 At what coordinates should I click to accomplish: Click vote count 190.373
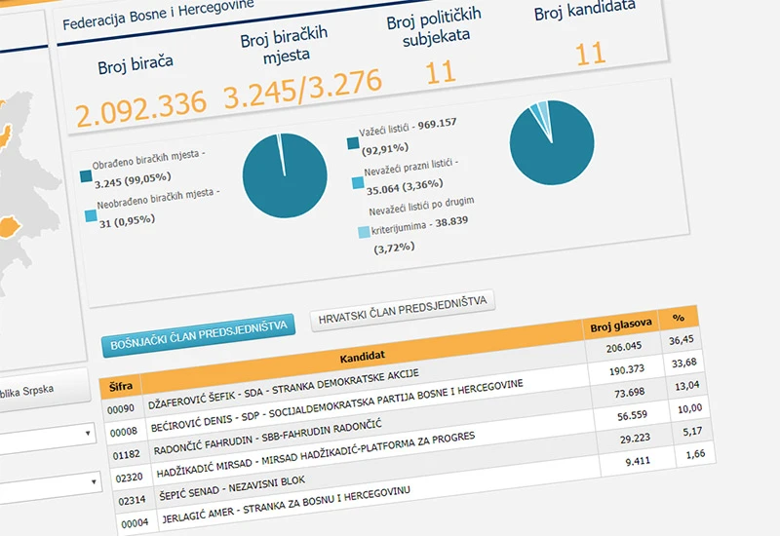coord(627,370)
